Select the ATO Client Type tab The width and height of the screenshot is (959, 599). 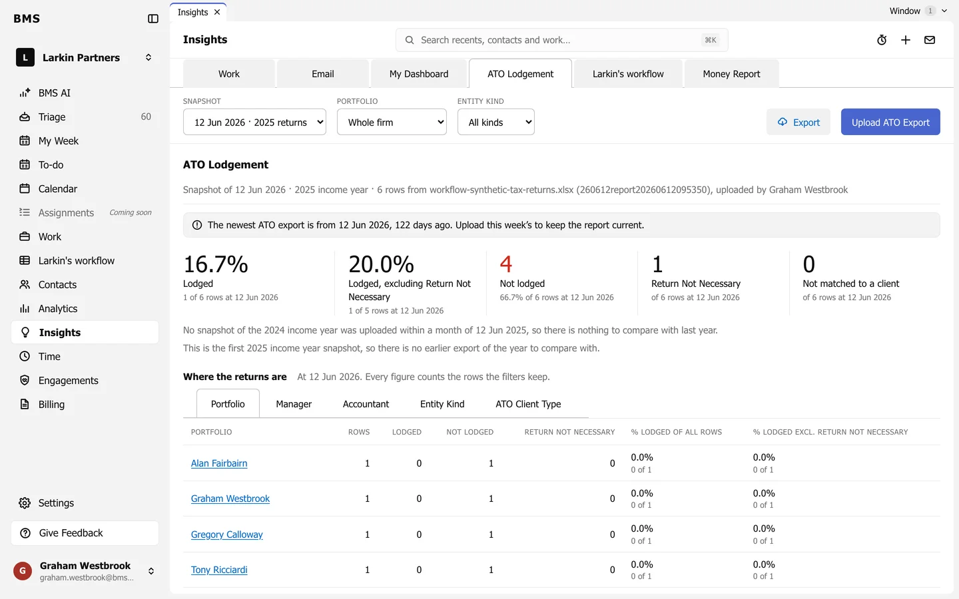coord(528,404)
